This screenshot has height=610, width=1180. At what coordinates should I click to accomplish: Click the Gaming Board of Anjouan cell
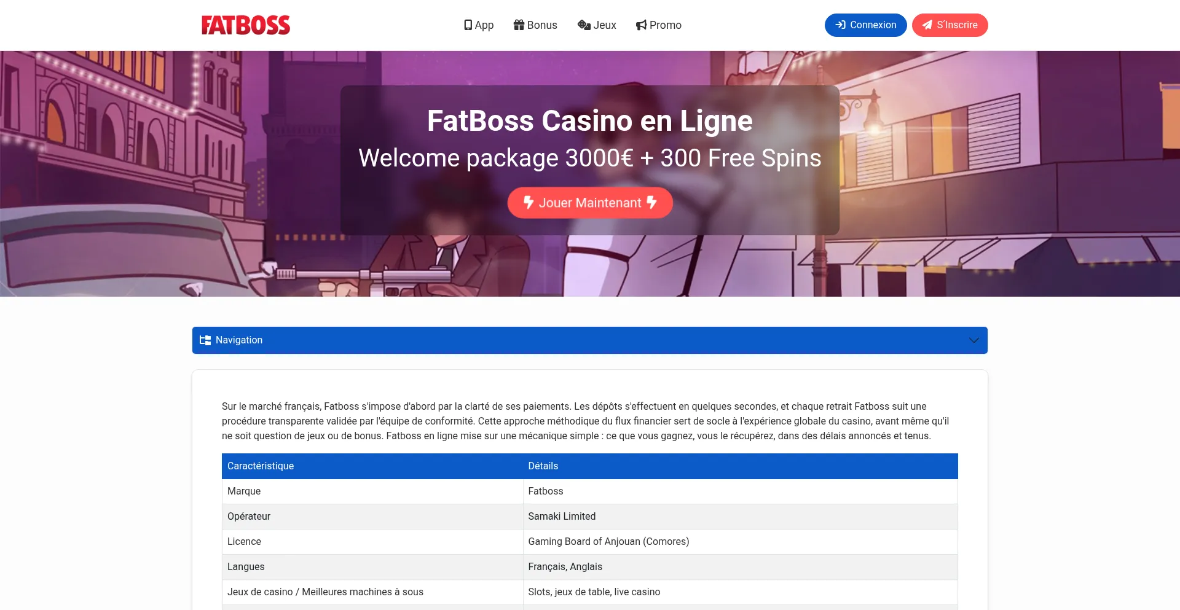[741, 542]
